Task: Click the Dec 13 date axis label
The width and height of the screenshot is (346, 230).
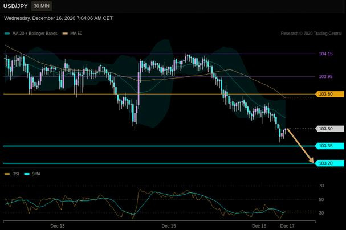Action: tap(58, 226)
